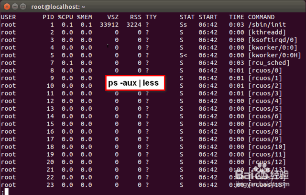The width and height of the screenshot is (306, 195).
Task: Click the RSS value 3224
Action: coord(134,25)
